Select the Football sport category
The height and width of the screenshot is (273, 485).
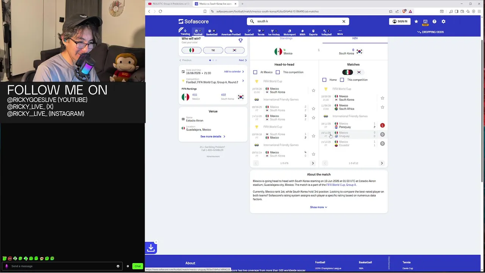(x=198, y=32)
